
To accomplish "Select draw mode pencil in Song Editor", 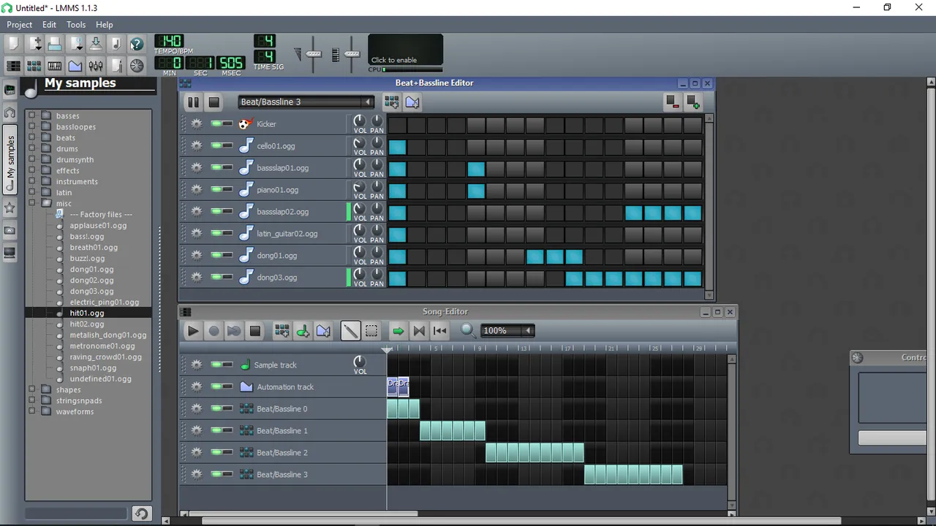I will pos(350,331).
